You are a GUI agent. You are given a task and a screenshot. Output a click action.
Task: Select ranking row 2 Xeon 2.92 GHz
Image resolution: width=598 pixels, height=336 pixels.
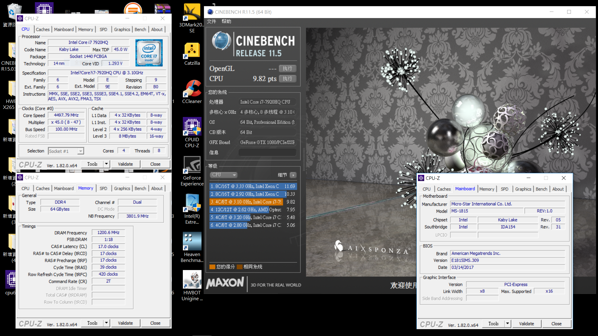(x=253, y=194)
